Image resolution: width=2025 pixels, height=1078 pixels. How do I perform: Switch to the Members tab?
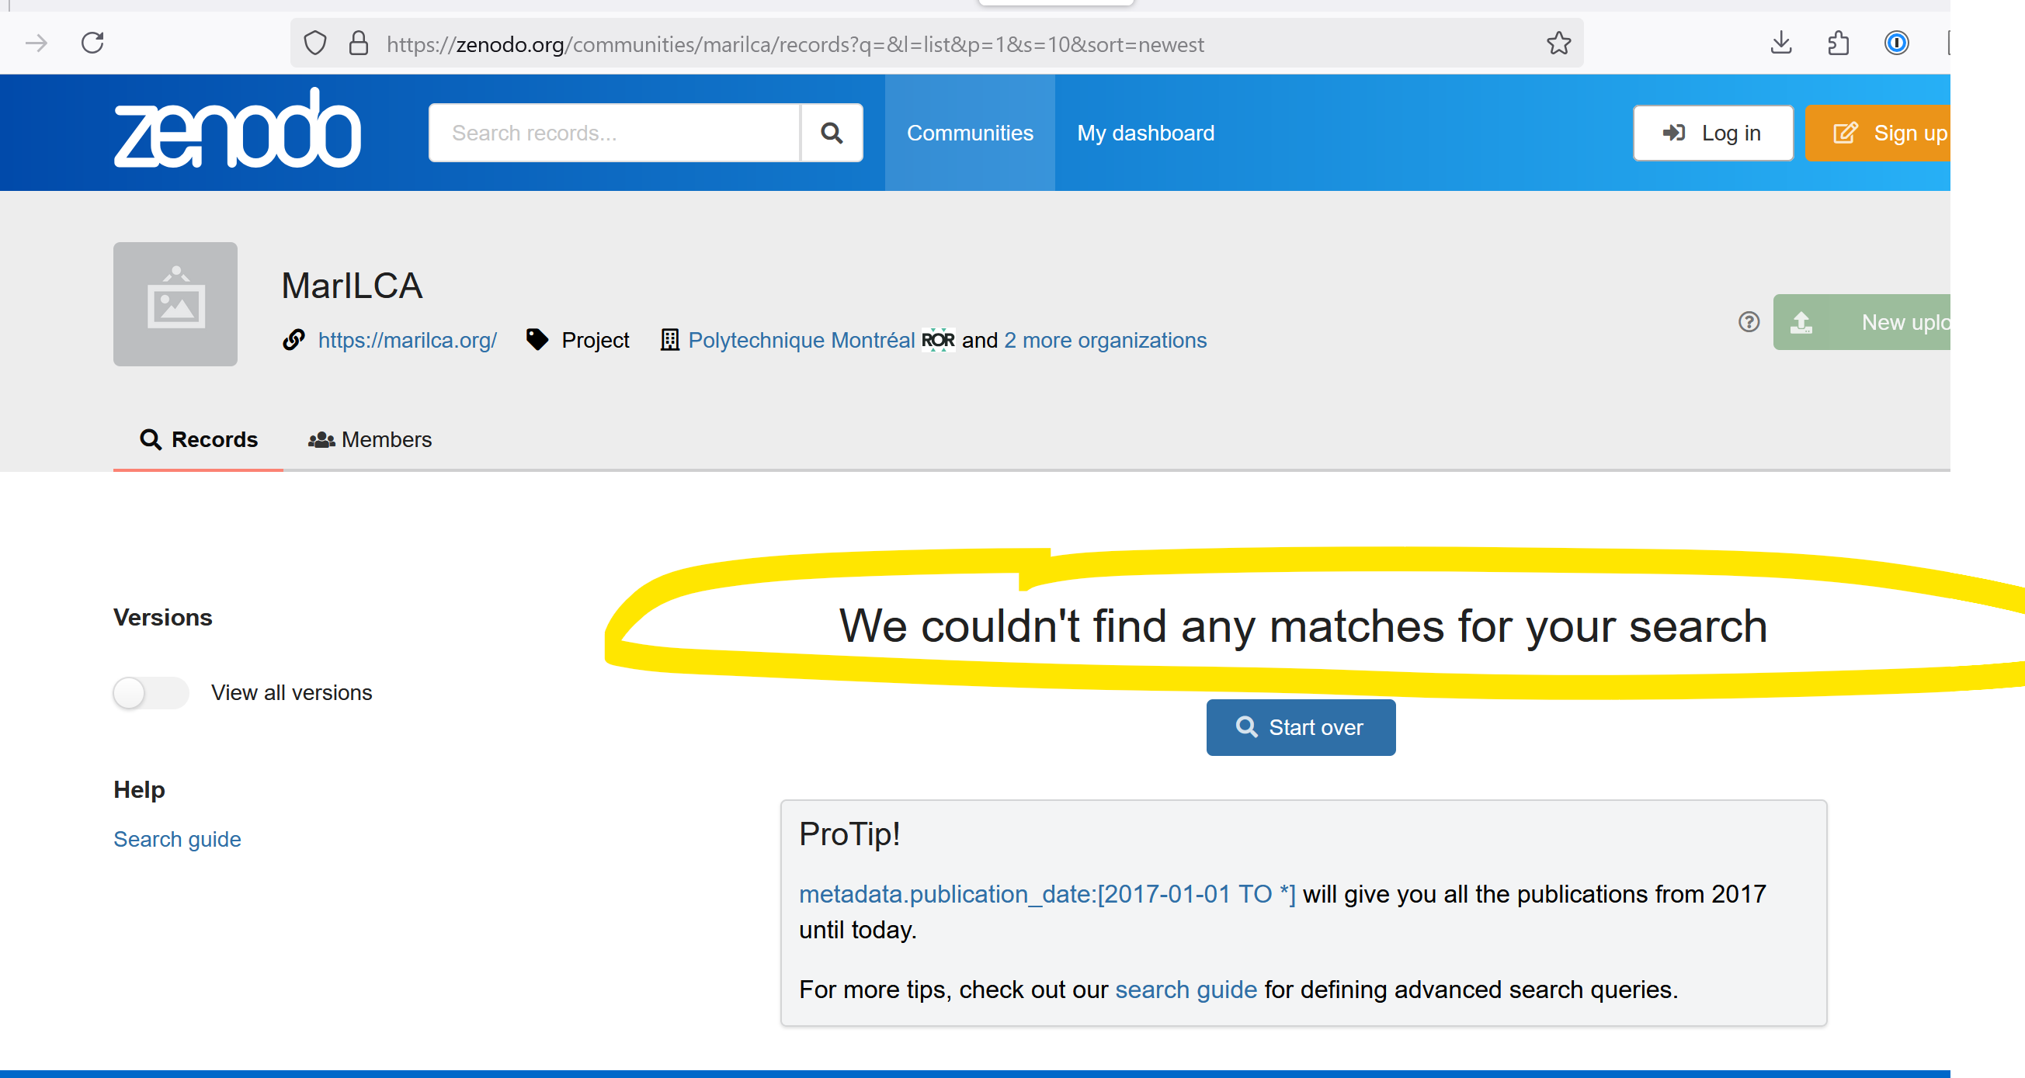point(370,439)
